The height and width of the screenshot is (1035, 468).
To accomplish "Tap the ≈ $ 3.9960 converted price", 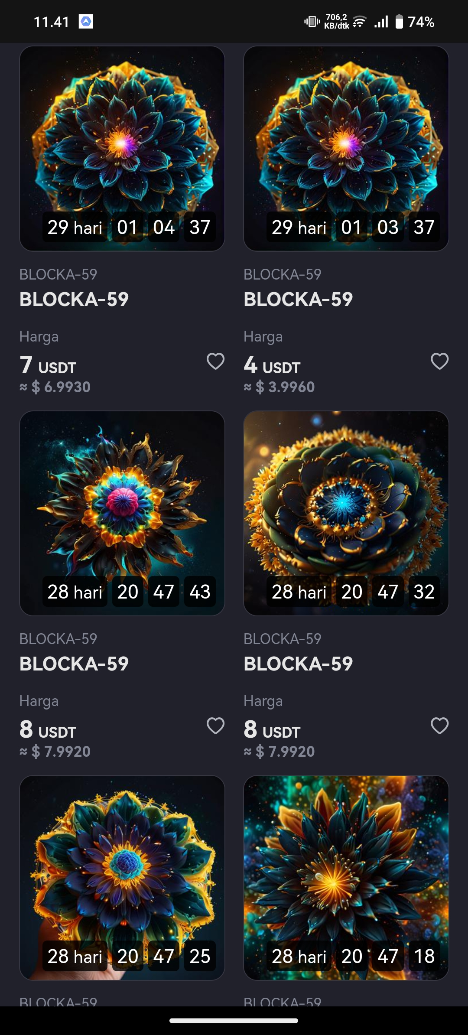I will click(x=279, y=387).
